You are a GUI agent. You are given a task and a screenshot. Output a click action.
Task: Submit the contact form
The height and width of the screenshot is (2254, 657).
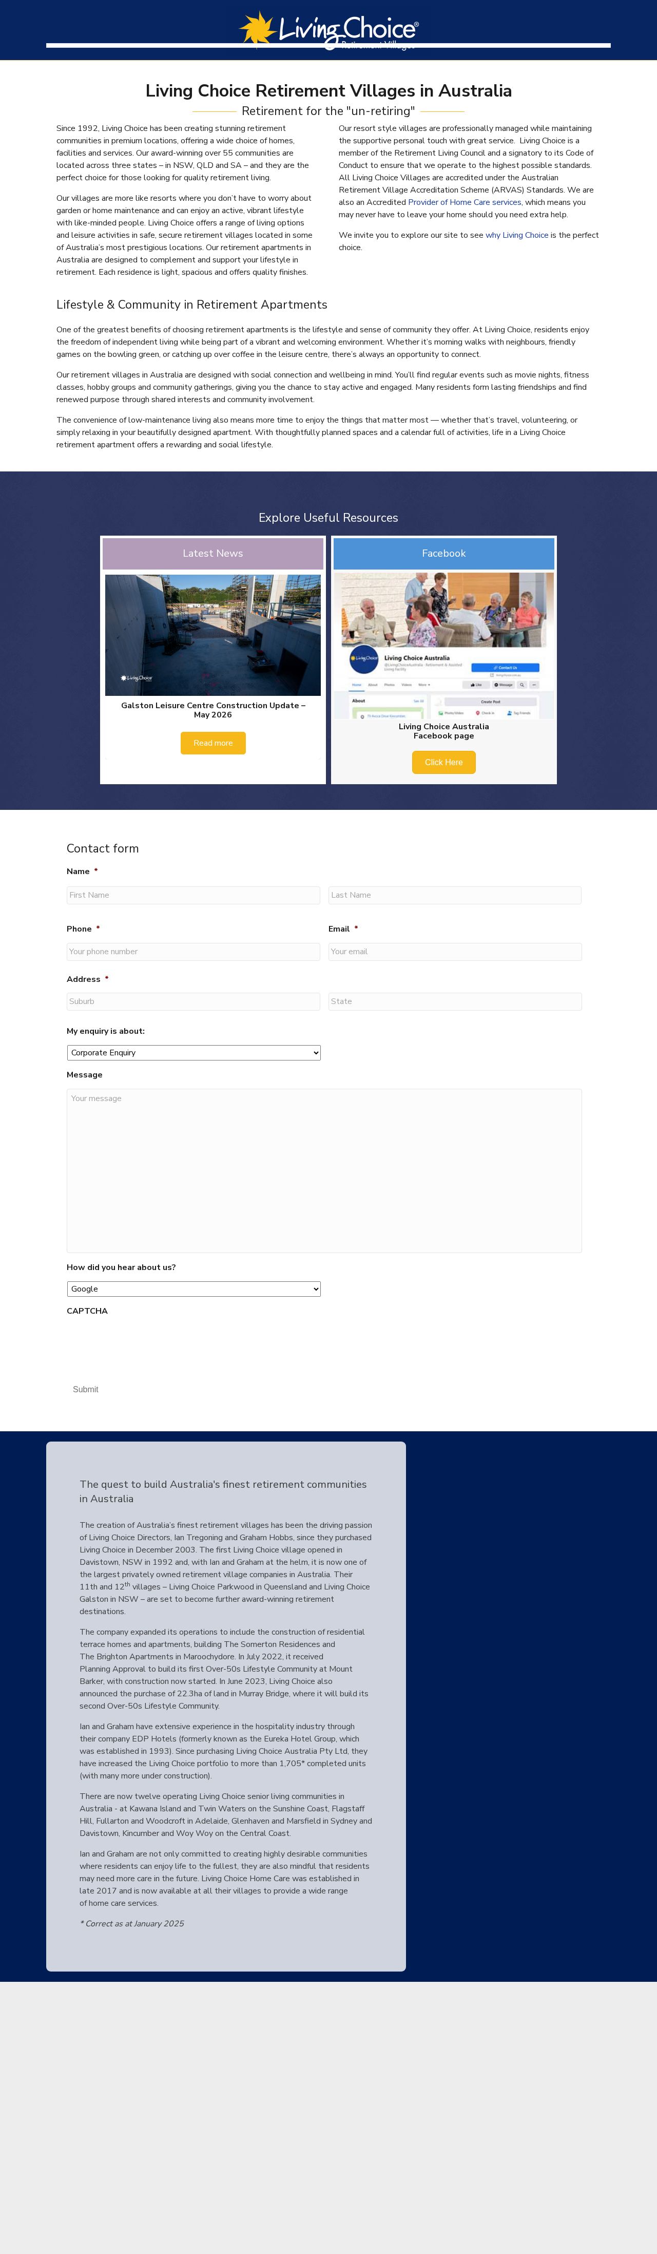click(86, 1390)
